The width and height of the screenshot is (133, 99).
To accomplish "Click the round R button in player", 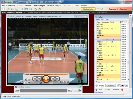I will [x=25, y=83].
